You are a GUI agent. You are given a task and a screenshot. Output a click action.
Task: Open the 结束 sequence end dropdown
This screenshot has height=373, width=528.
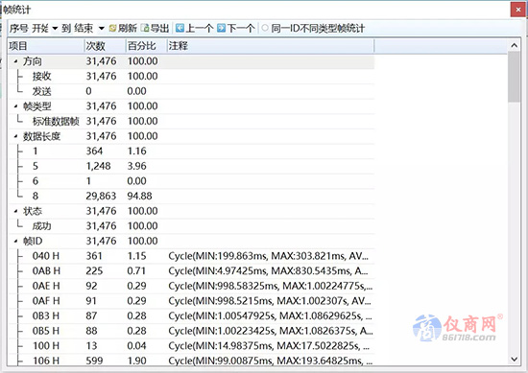[x=101, y=28]
